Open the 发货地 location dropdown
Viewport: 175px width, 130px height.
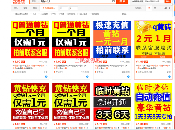tap(139, 8)
